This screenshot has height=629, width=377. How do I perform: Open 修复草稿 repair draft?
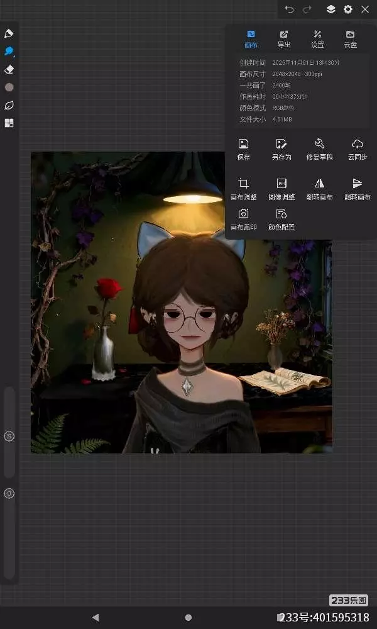(x=319, y=150)
